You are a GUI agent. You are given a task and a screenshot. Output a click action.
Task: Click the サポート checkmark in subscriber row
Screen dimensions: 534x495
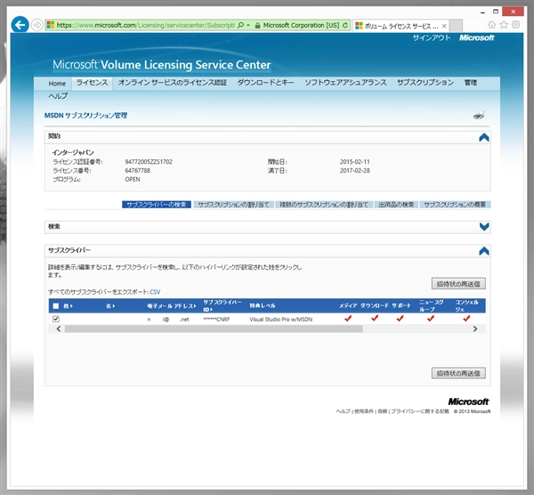(400, 319)
